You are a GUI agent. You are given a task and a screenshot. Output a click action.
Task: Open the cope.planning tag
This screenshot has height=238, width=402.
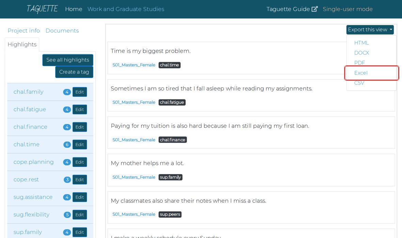[x=34, y=162]
